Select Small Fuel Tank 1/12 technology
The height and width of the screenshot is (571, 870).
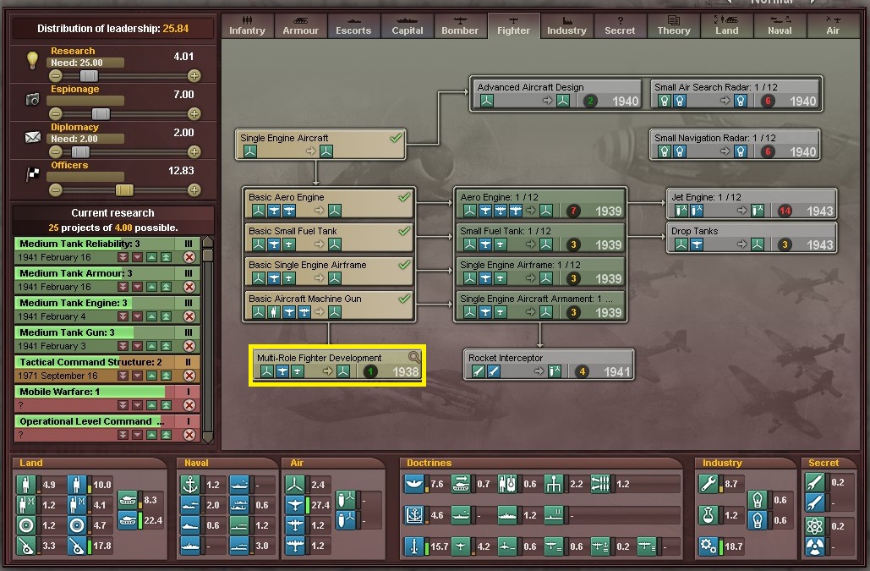tap(540, 238)
